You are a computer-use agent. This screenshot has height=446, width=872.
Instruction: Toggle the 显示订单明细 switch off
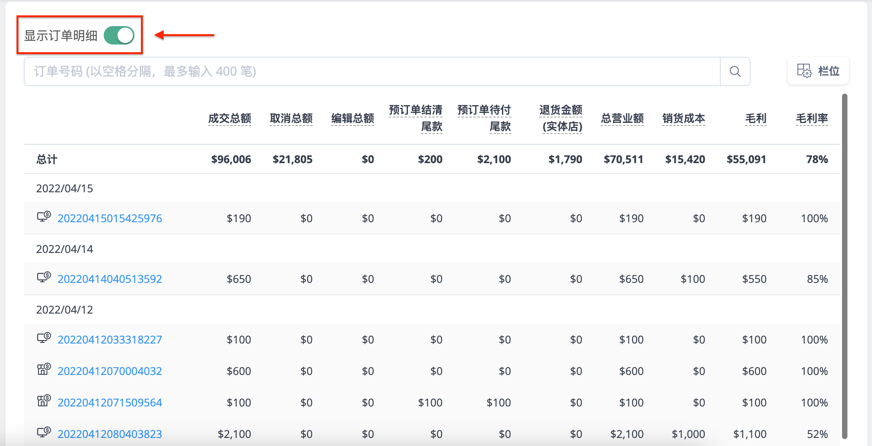[x=119, y=35]
